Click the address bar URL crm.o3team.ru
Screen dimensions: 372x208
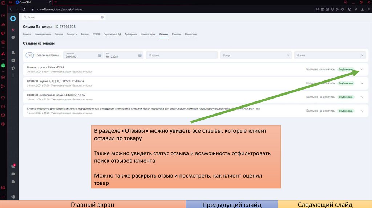pos(60,9)
